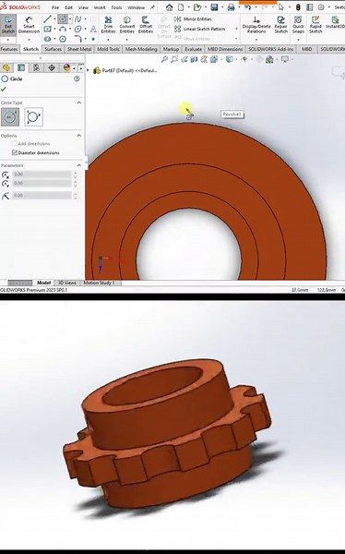Open the Edit menu

[68, 7]
